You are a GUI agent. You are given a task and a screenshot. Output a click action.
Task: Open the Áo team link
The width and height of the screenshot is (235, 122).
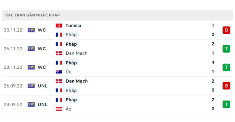click(x=68, y=109)
